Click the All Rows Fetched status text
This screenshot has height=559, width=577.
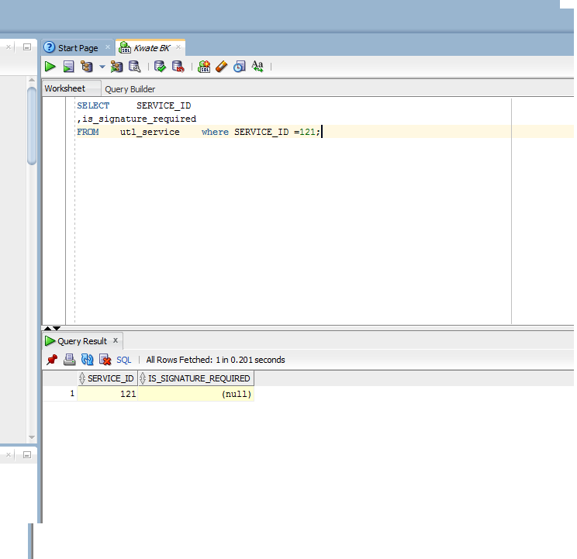(216, 360)
